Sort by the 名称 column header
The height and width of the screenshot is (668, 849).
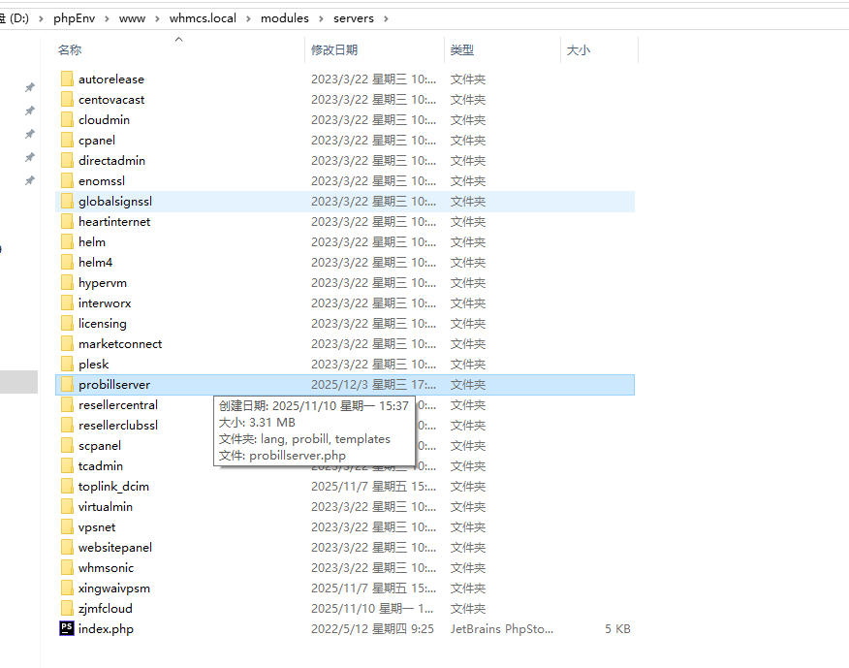70,50
